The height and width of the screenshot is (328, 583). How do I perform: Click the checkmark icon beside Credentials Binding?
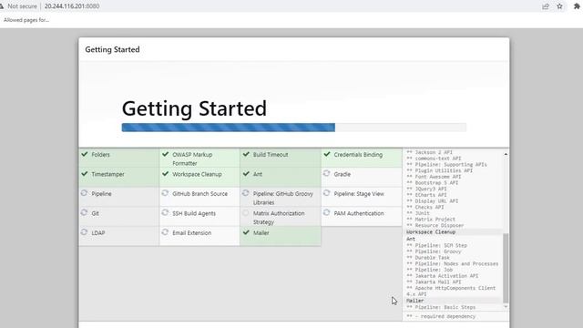click(327, 154)
